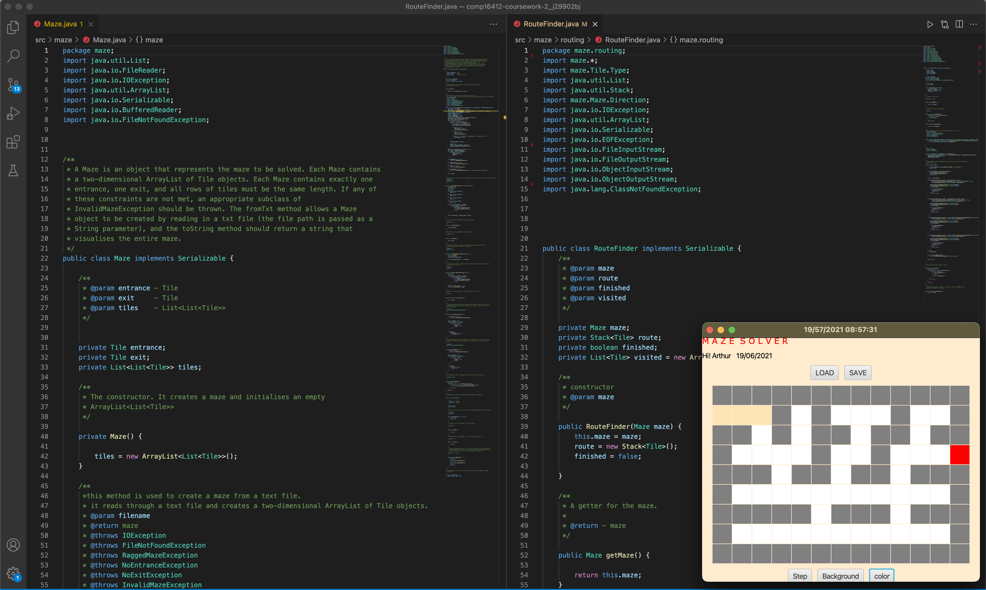Screen dimensions: 986x590
Task: Click 'package maze.routing;' line
Action: click(584, 51)
